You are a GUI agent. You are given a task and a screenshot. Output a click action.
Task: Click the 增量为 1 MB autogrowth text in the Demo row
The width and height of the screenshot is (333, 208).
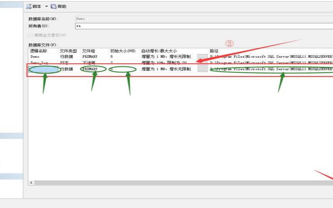[166, 57]
